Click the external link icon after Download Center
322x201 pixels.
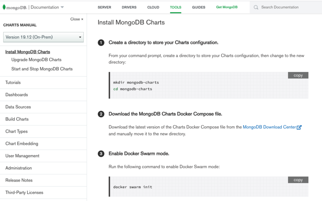[299, 127]
